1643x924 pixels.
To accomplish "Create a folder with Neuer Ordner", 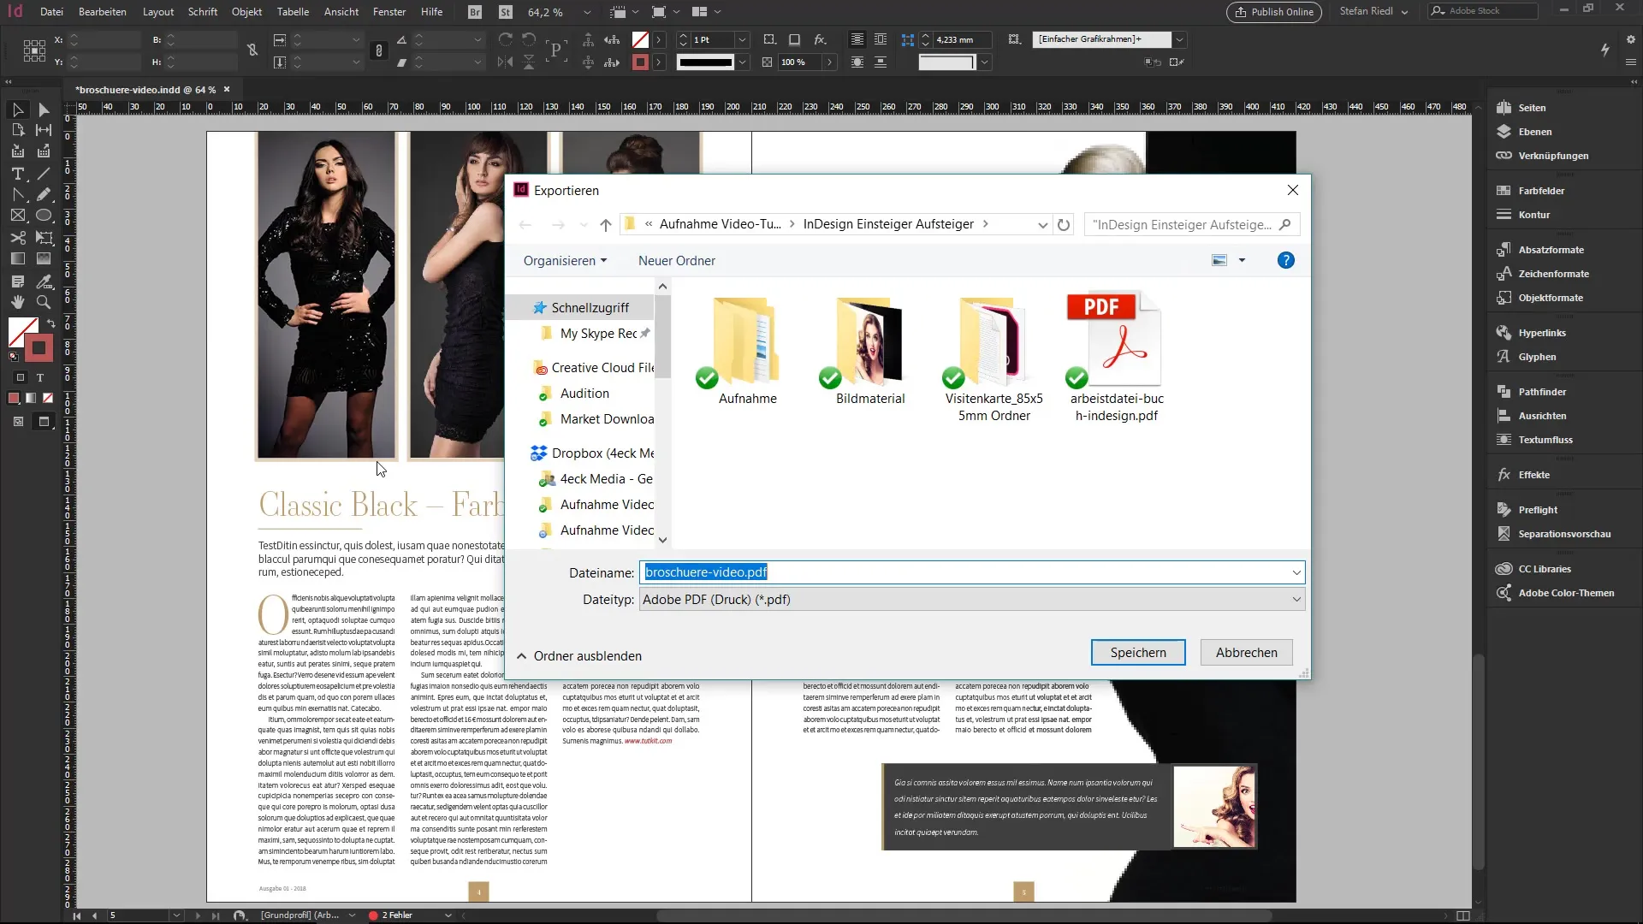I will pyautogui.click(x=677, y=261).
